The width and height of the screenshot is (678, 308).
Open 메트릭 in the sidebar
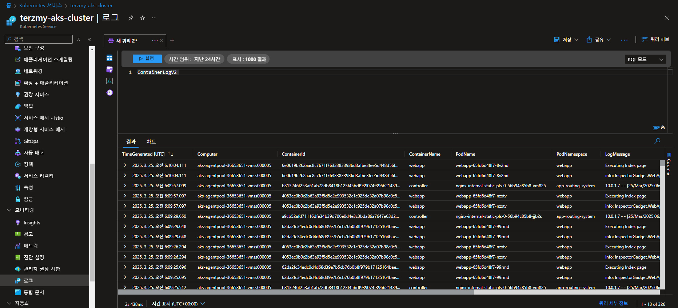pyautogui.click(x=31, y=246)
